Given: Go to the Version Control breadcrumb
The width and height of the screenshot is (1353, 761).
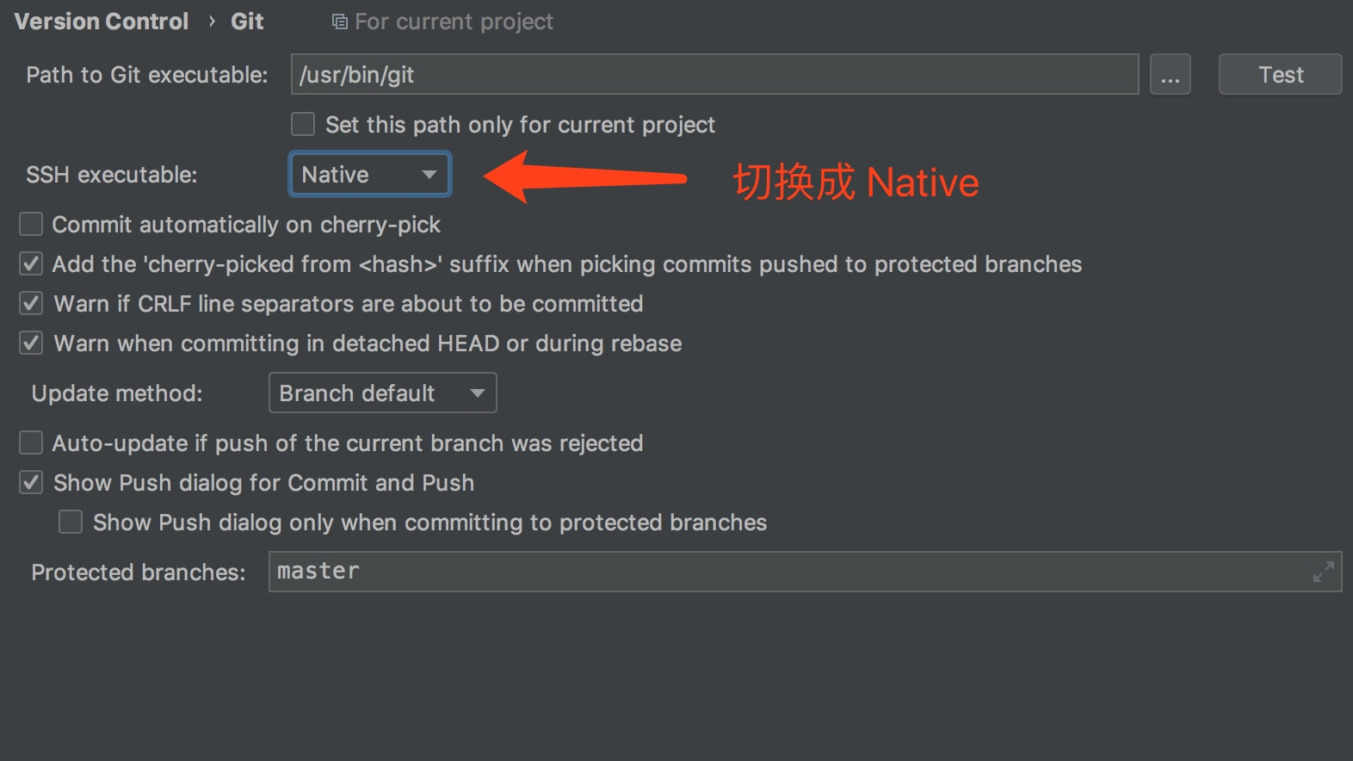Looking at the screenshot, I should click(x=102, y=22).
